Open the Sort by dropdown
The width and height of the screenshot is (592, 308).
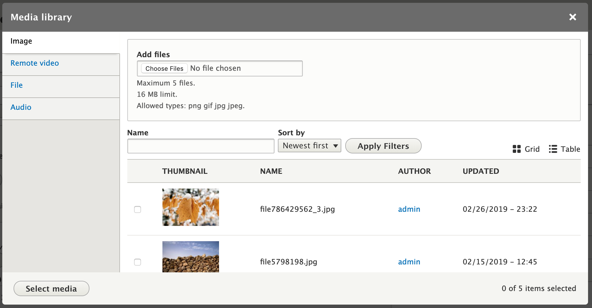point(309,146)
